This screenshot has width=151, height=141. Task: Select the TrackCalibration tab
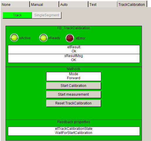pos(132,4)
